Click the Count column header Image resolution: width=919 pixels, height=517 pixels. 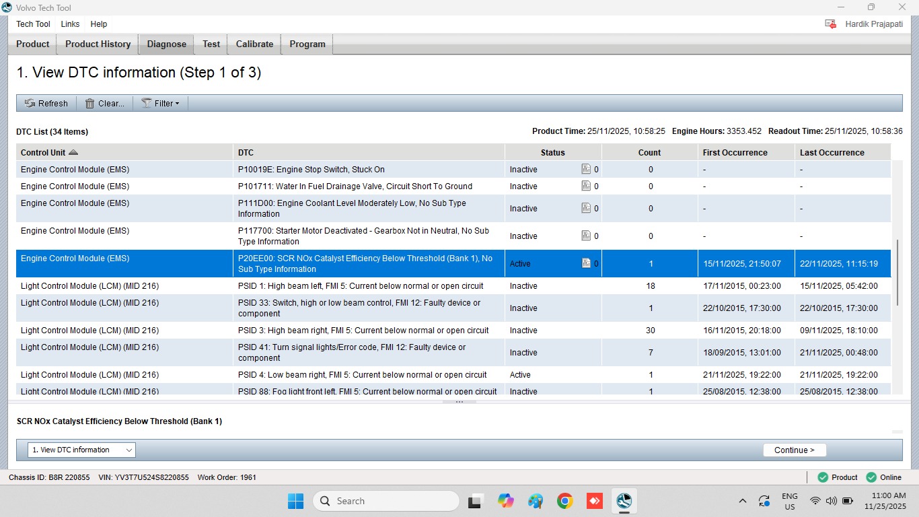[650, 153]
